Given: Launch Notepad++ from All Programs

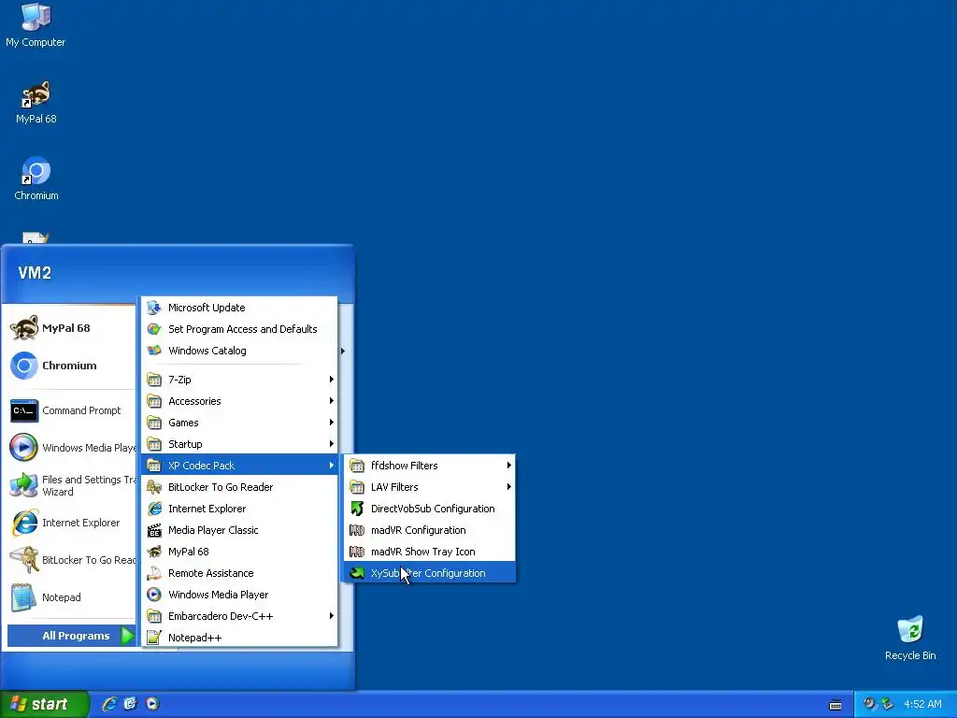Looking at the screenshot, I should pos(239,638).
